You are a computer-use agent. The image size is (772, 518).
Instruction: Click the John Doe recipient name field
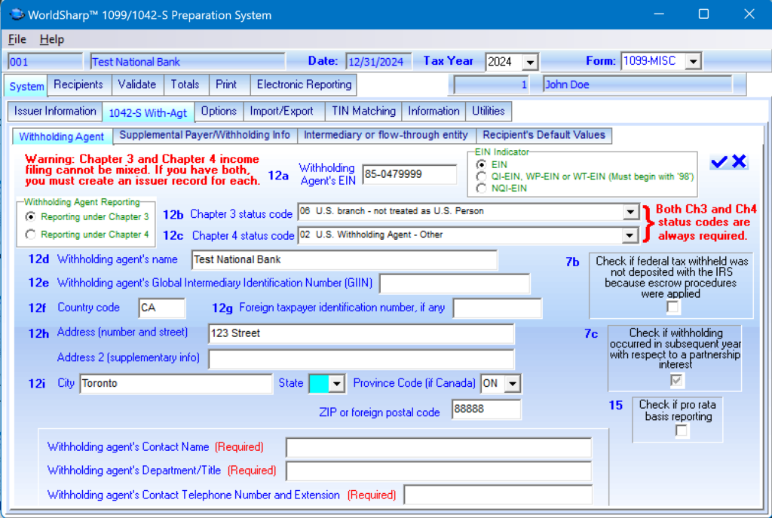click(x=638, y=84)
